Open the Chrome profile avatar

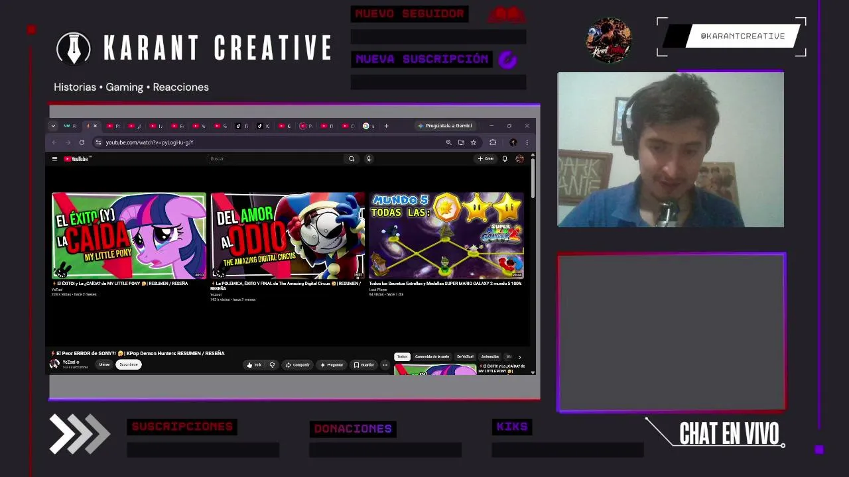513,142
